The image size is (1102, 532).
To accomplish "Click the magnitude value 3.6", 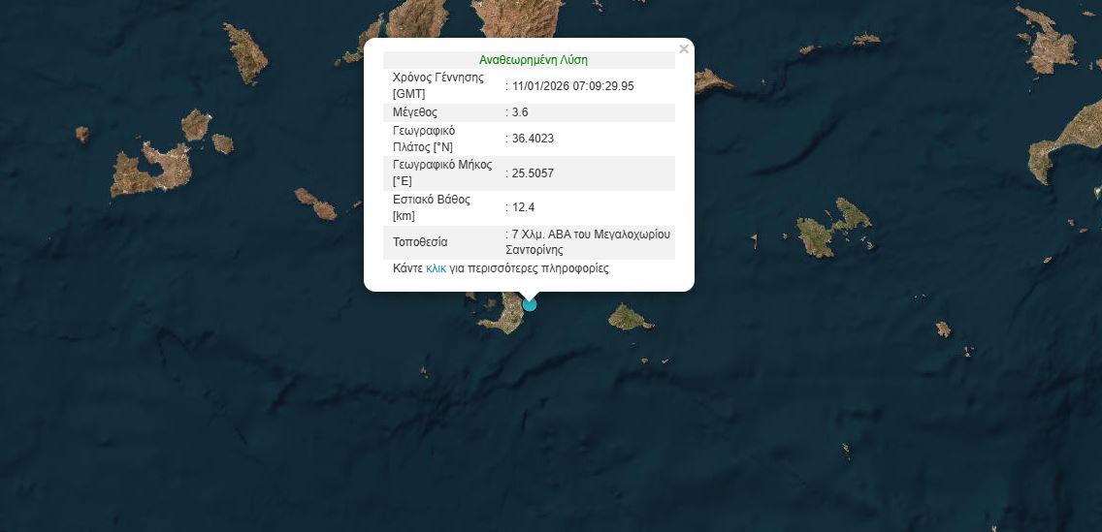I will point(520,112).
